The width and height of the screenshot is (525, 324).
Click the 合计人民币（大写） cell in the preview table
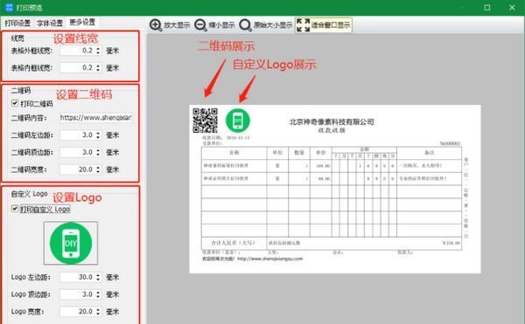coord(234,243)
